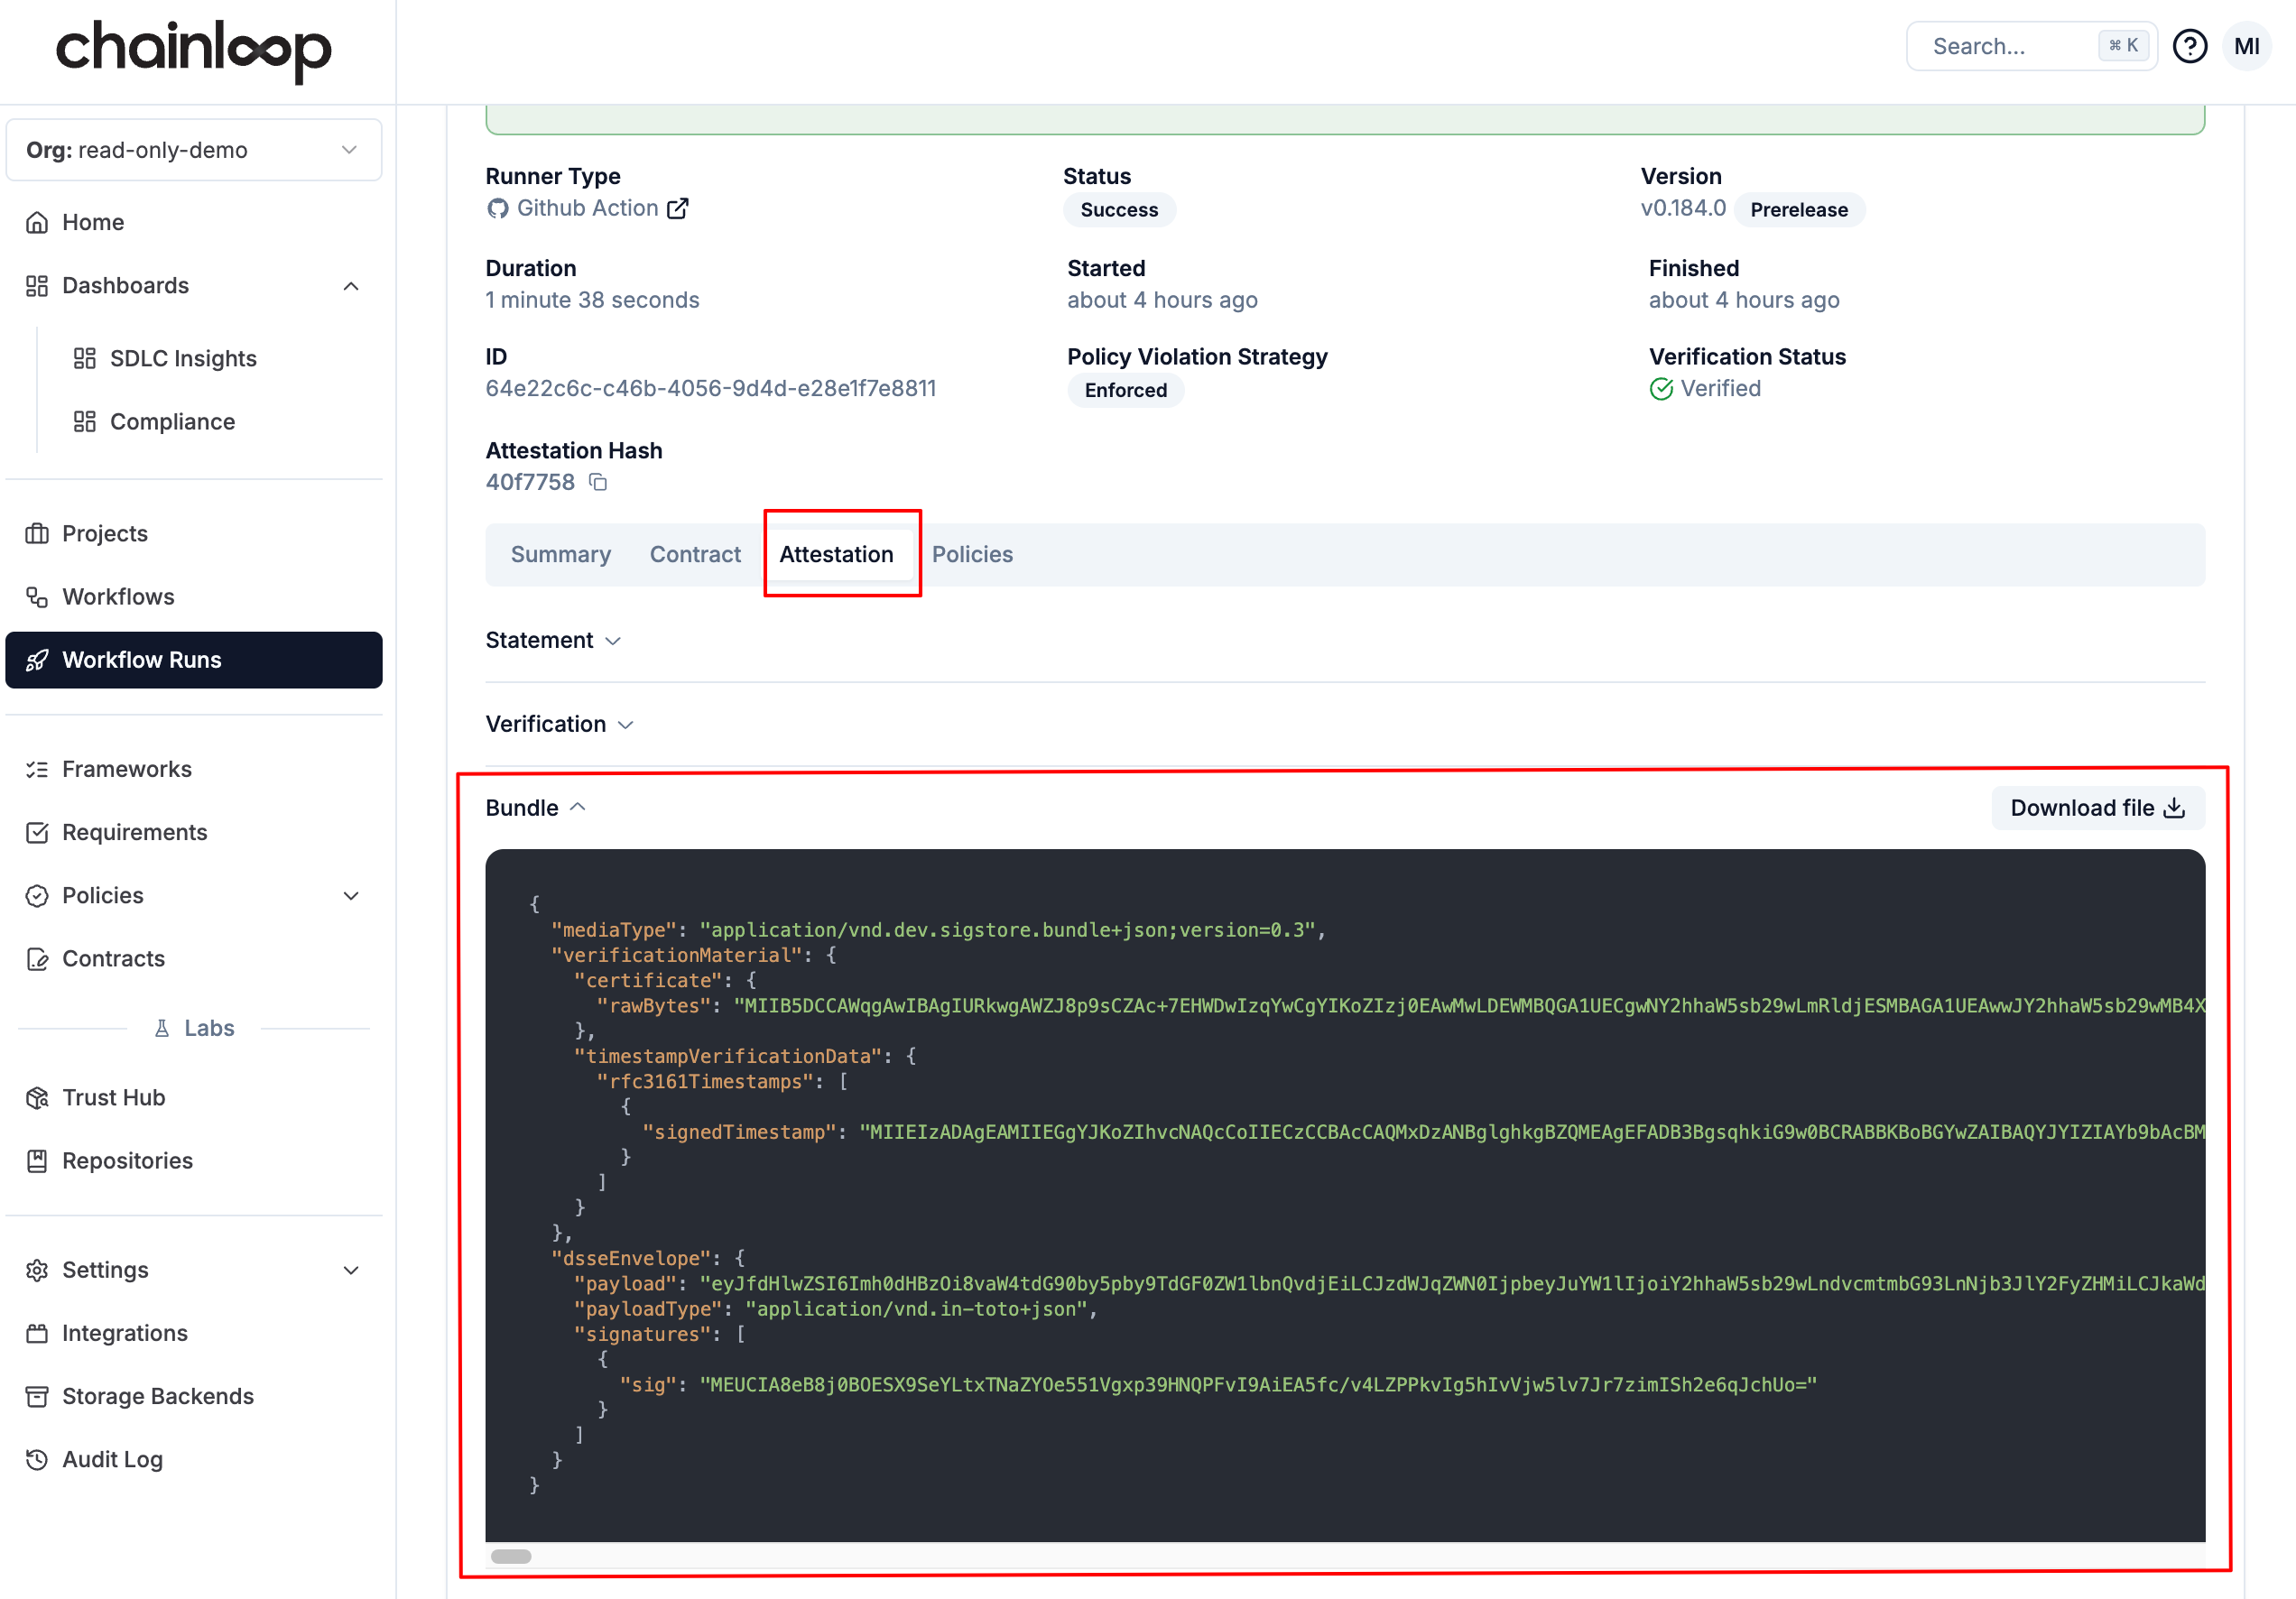The image size is (2296, 1599).
Task: Click the Enforced strategy badge
Action: [1125, 390]
